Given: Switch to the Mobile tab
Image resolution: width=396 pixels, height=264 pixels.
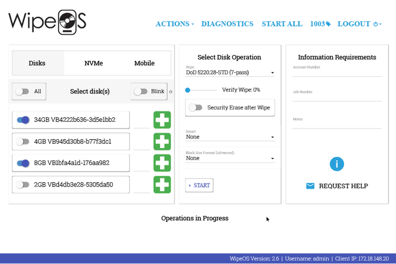Looking at the screenshot, I should coord(144,63).
